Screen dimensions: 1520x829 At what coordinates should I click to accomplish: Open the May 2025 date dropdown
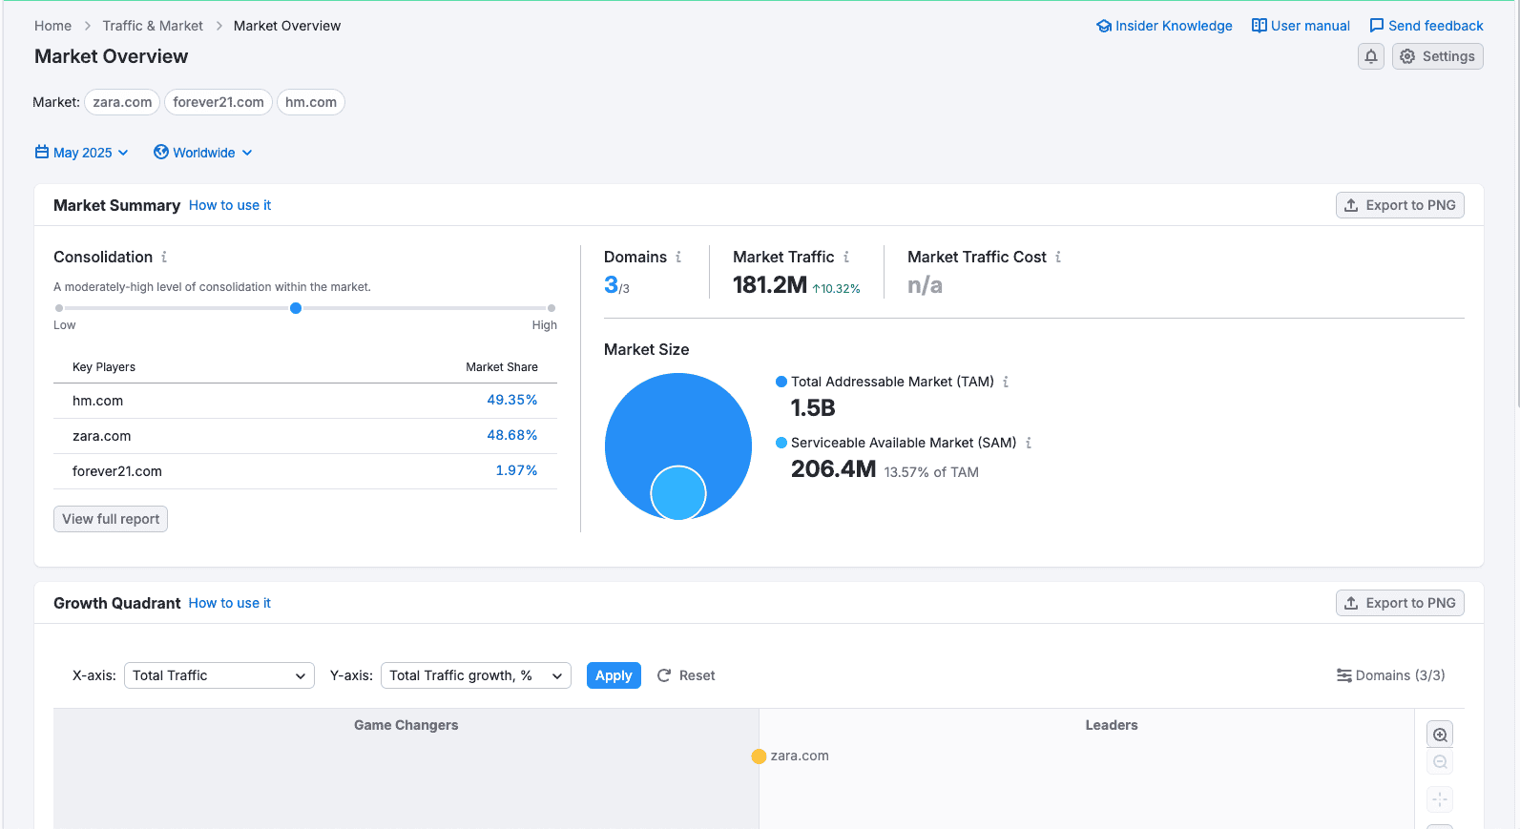[x=82, y=153]
